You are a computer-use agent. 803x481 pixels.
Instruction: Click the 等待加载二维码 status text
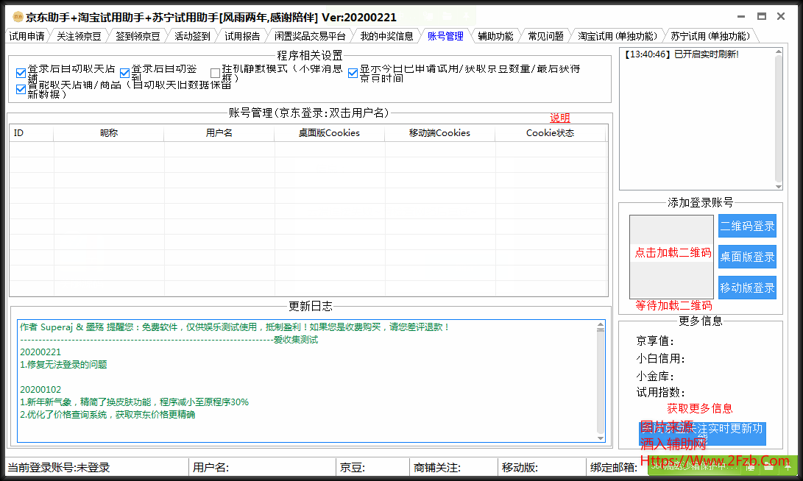pos(673,305)
